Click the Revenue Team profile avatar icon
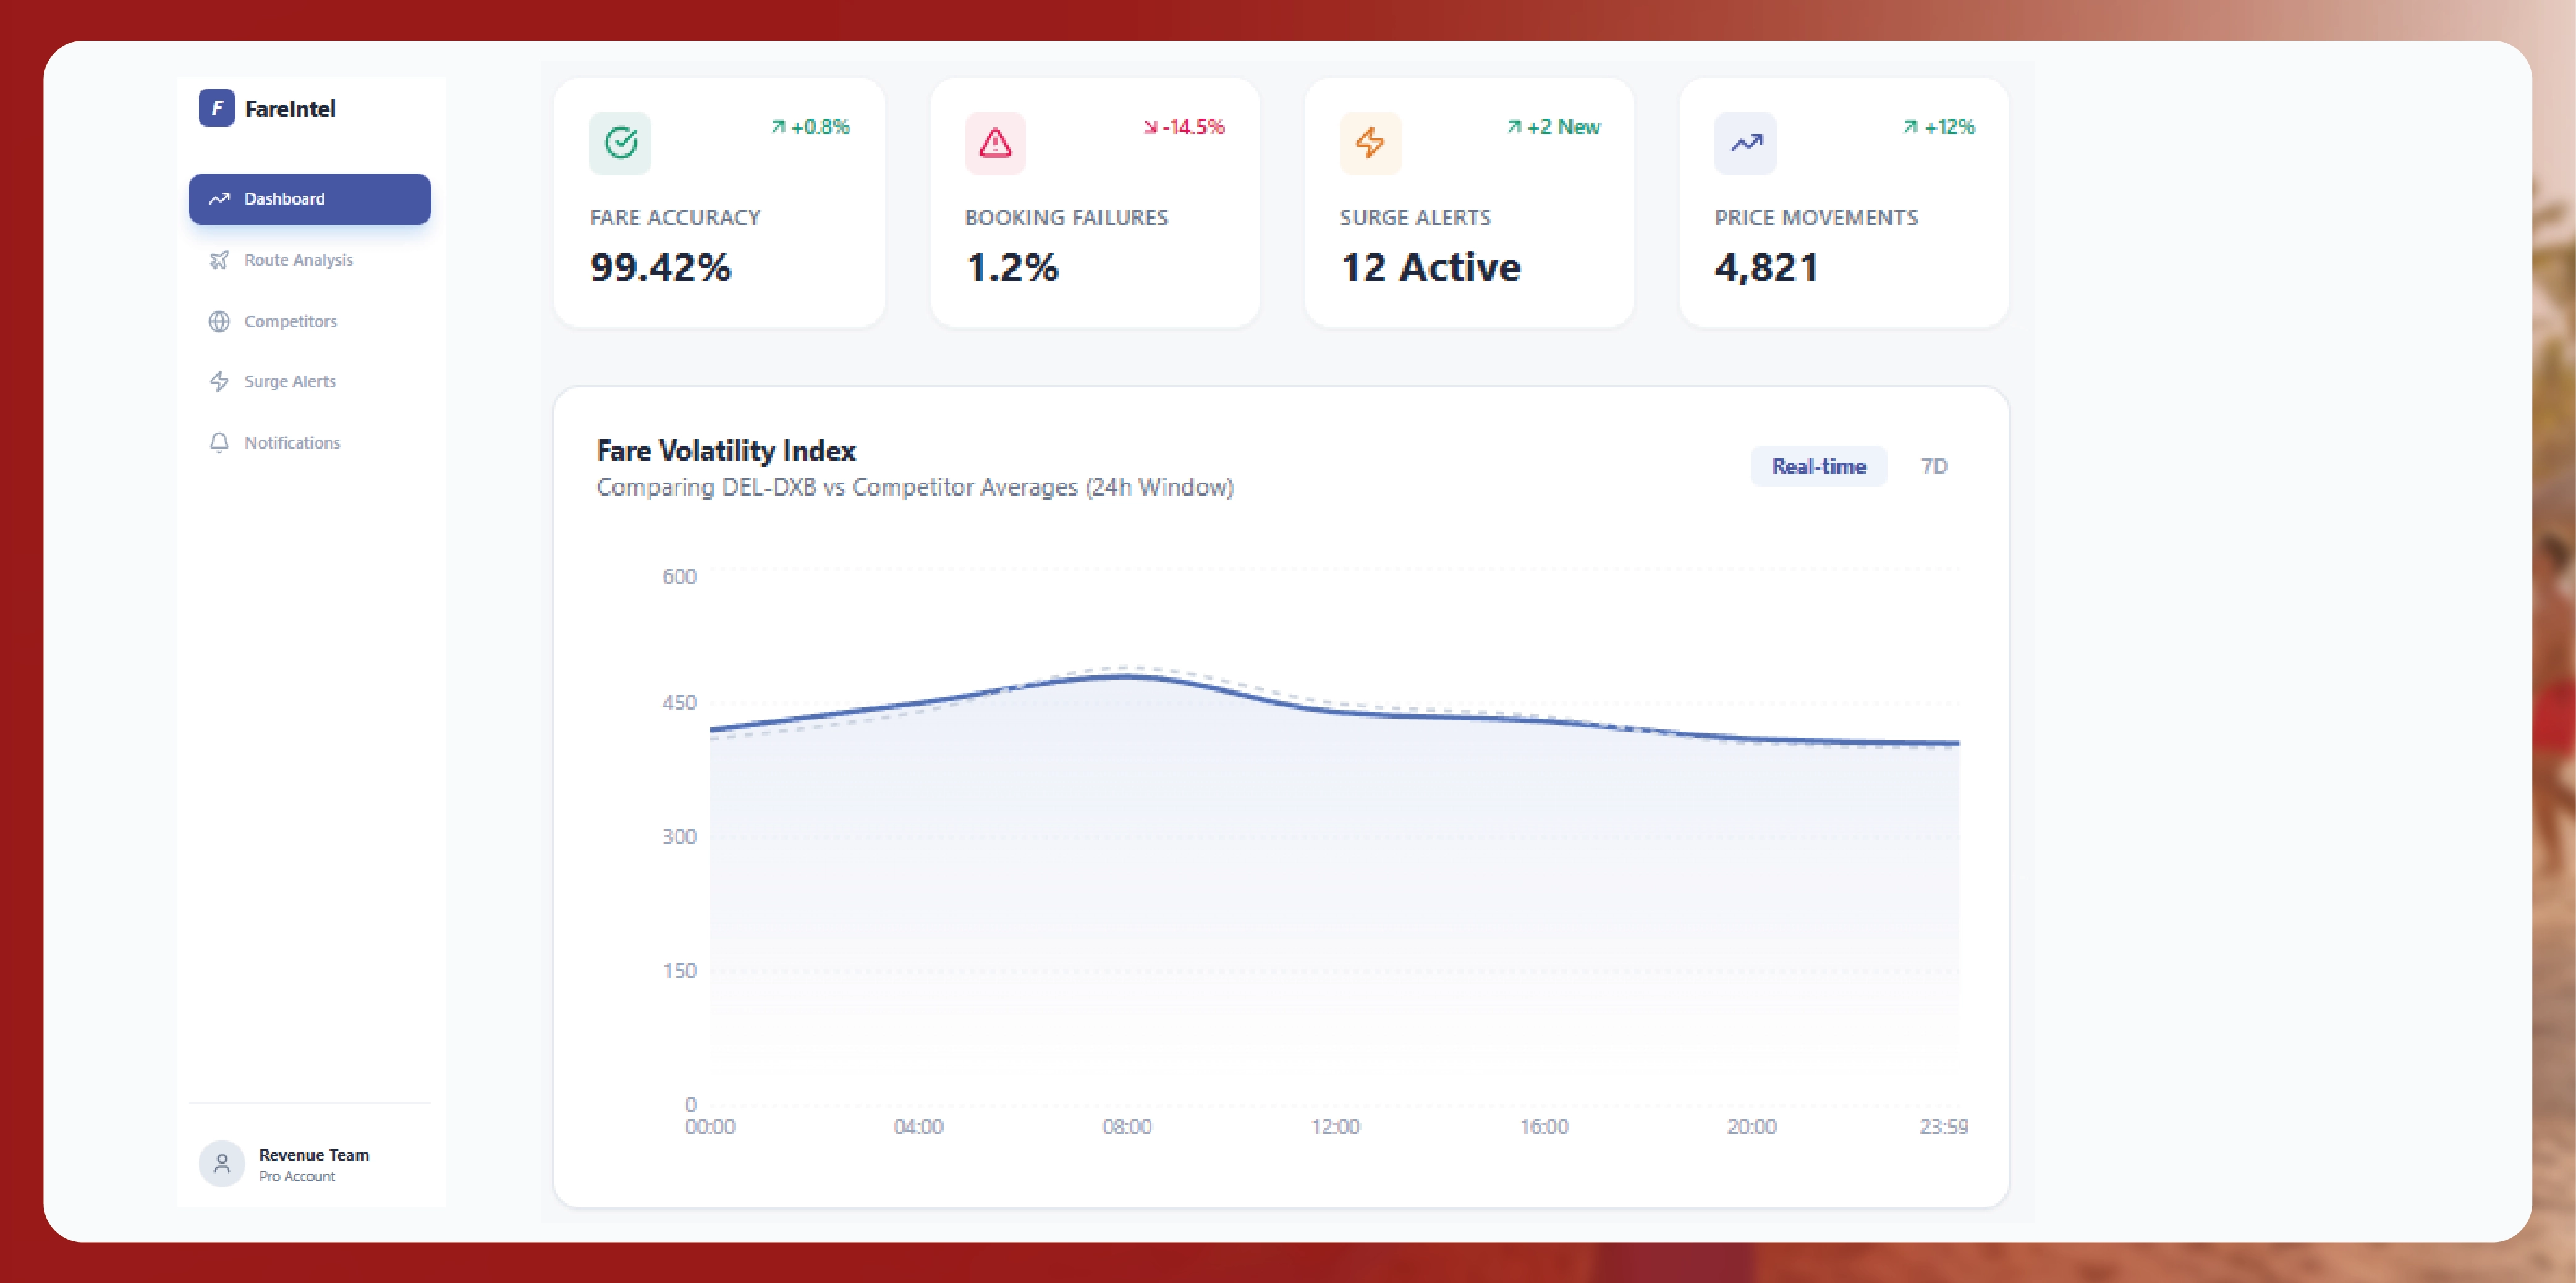 (x=221, y=1163)
